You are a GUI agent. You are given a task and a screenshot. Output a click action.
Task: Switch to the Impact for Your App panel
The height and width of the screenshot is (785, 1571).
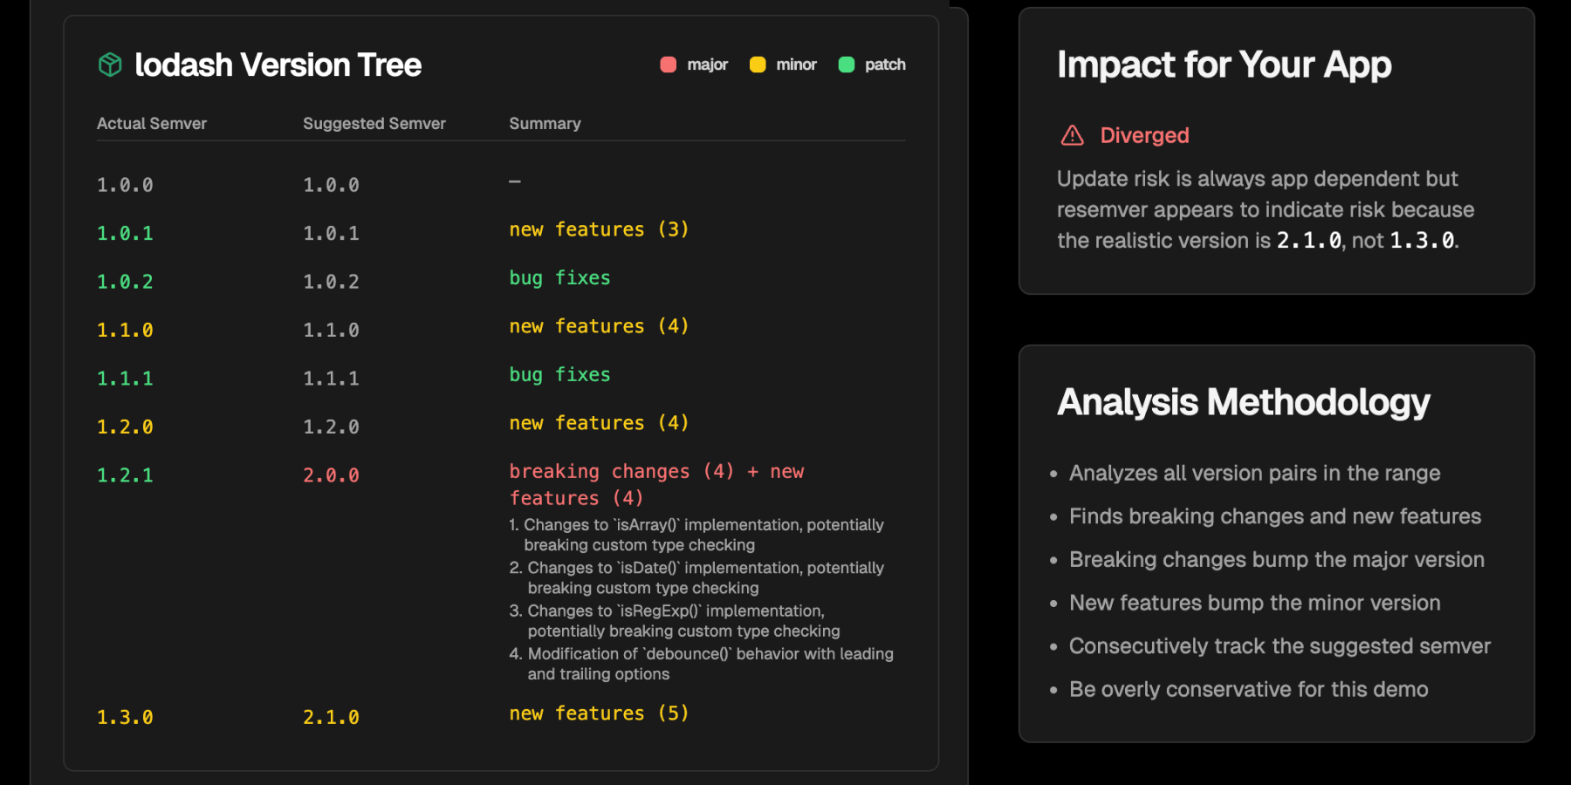(1224, 65)
